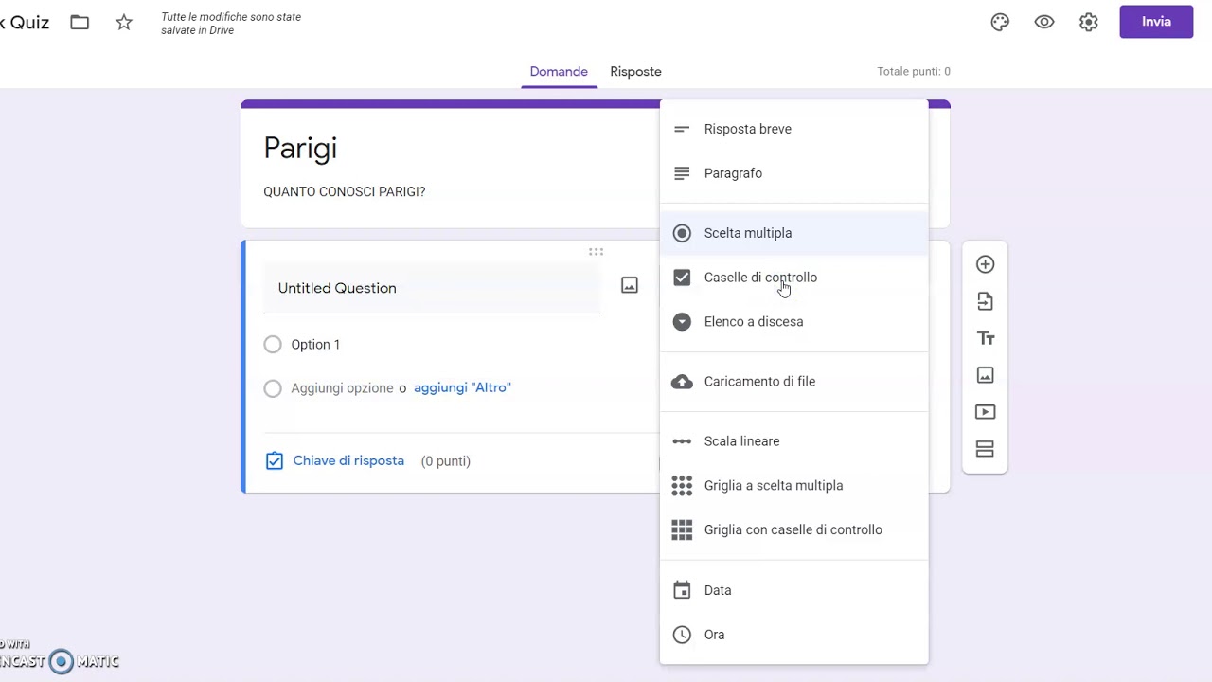This screenshot has height=682, width=1212.
Task: Import questions from sidebar
Action: [x=985, y=301]
